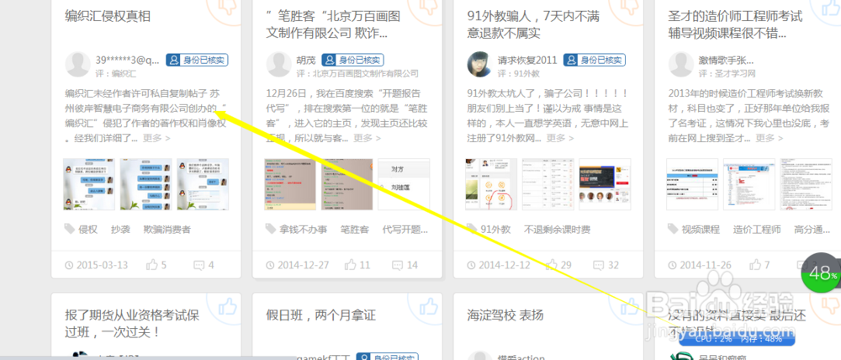Image resolution: width=841 pixels, height=360 pixels.
Task: Open the 对方 刘桂莲 thumbnail in 笔胜客 card
Action: click(x=404, y=184)
